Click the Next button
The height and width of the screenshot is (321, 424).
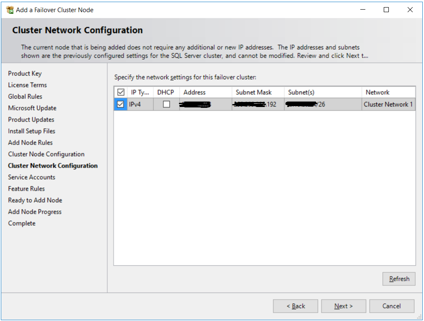click(343, 306)
